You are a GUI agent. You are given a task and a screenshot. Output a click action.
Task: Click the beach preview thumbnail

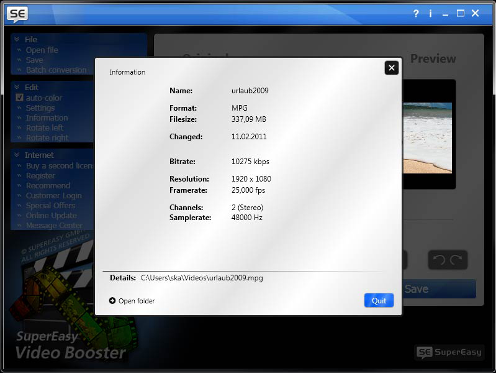(x=427, y=137)
